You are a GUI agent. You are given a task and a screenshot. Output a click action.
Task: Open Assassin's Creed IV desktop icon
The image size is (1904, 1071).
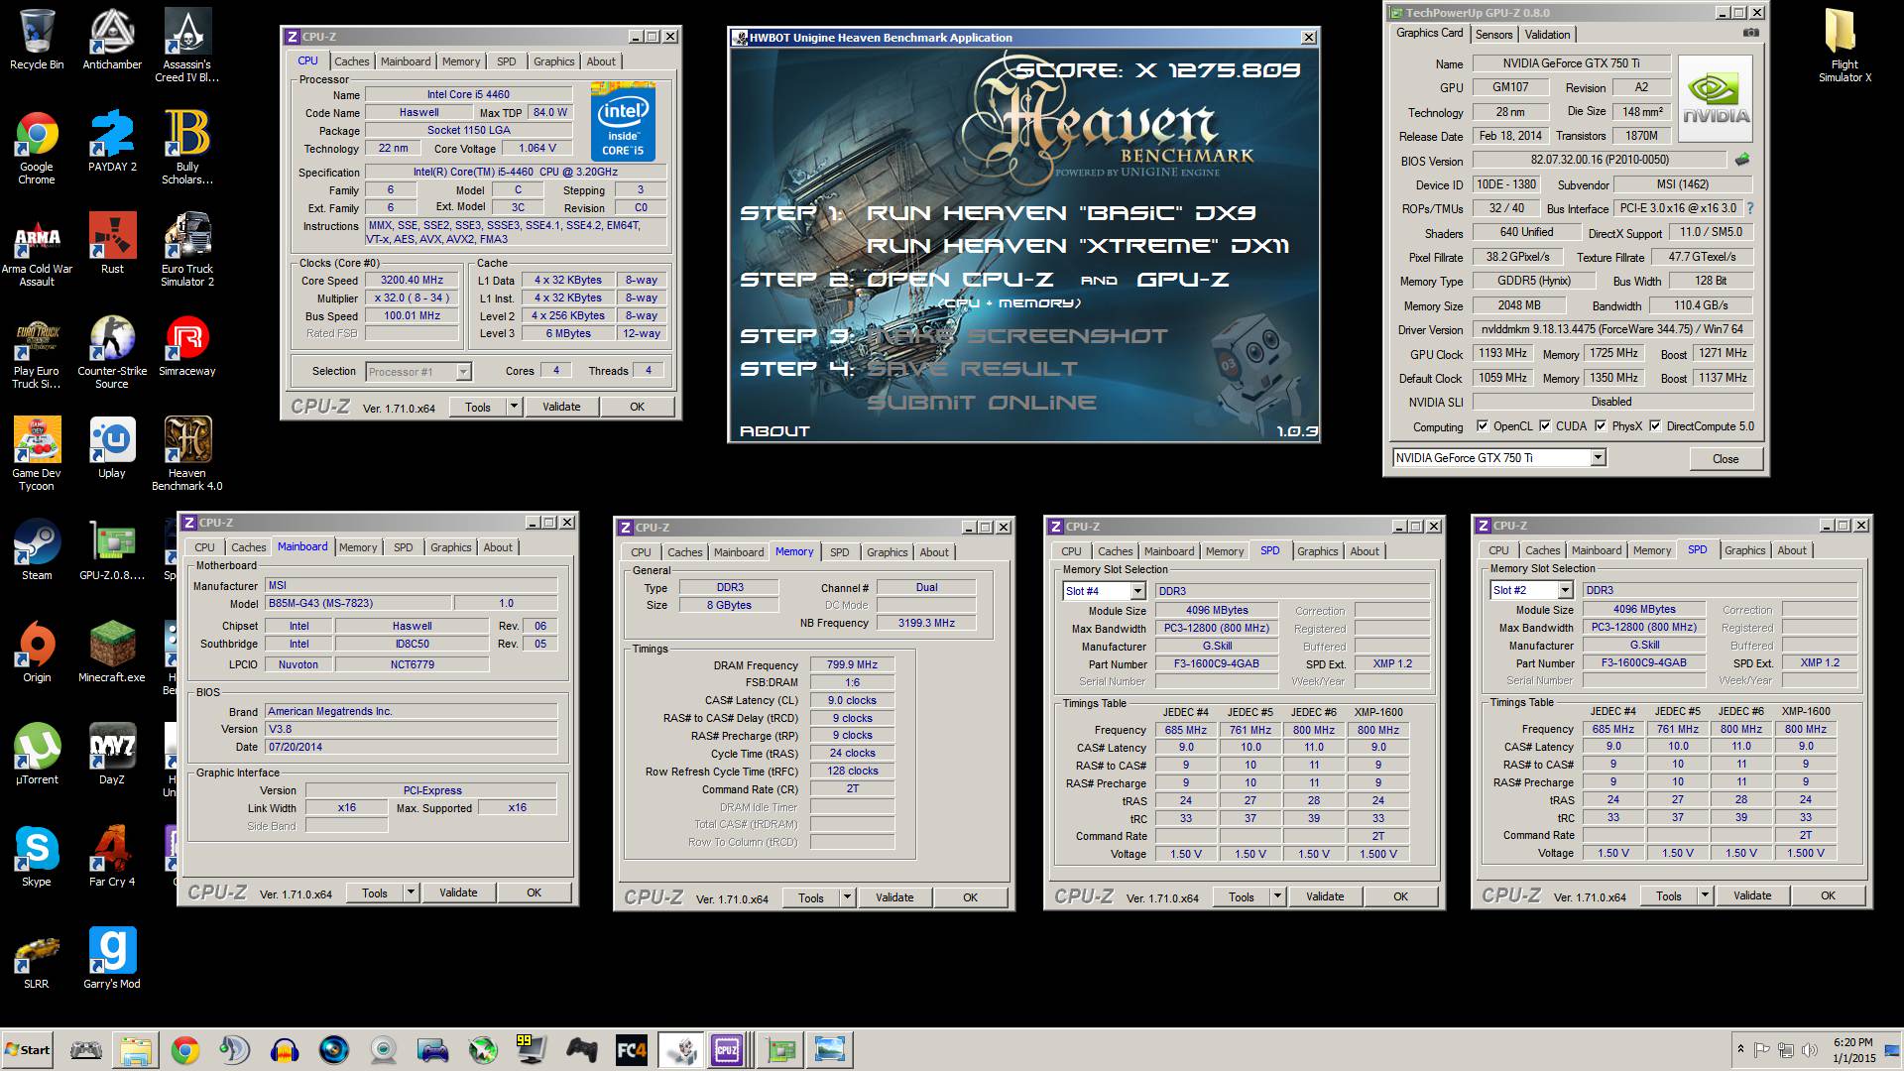pos(187,45)
